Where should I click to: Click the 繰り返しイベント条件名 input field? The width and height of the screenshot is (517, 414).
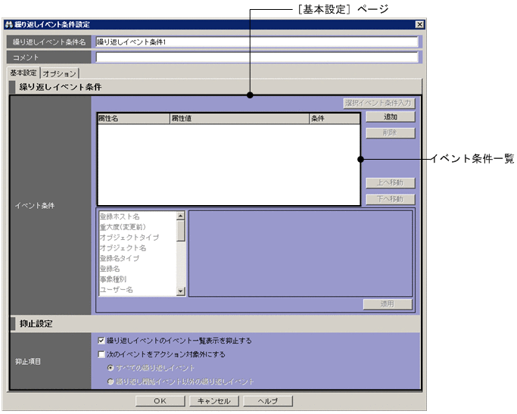[257, 42]
